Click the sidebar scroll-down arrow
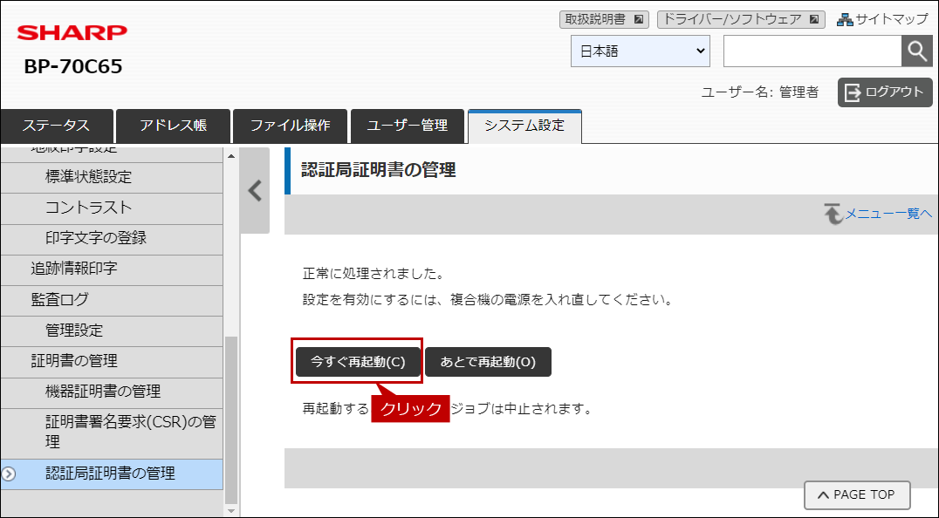Viewport: 939px width, 518px height. point(231,511)
